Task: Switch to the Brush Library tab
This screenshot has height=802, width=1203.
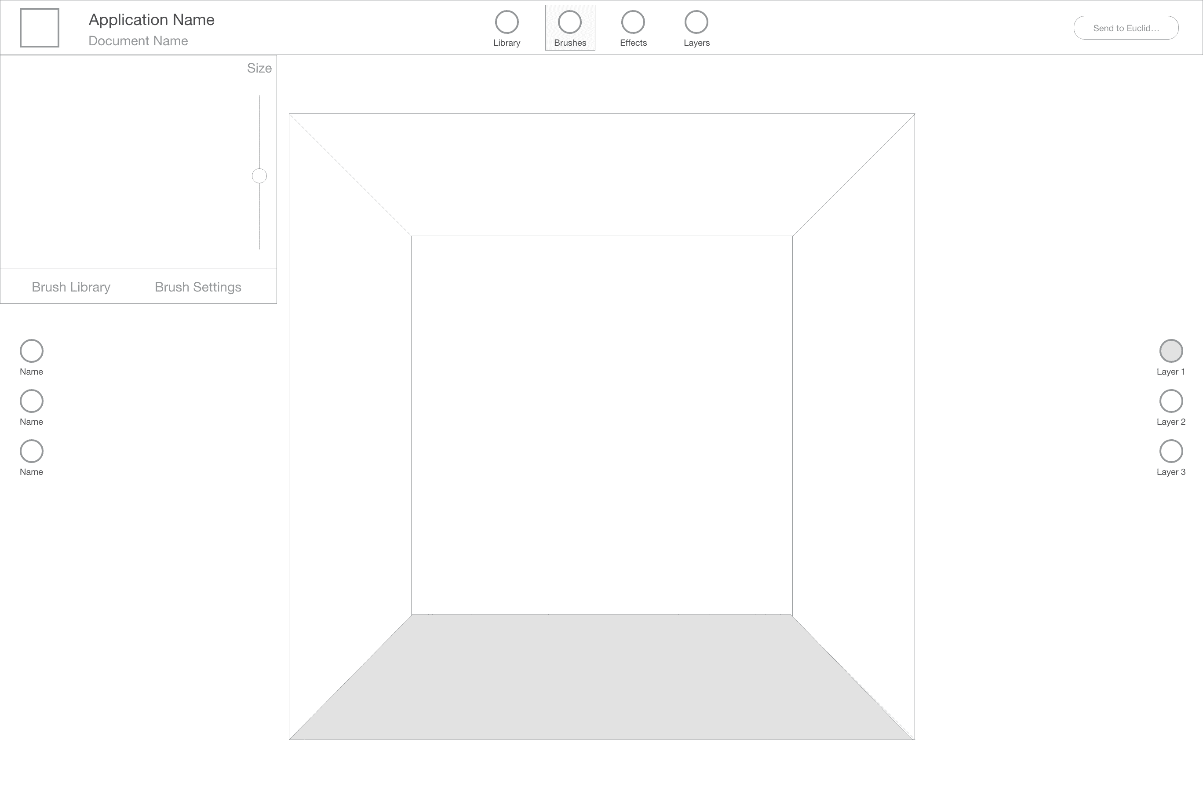Action: coord(71,287)
